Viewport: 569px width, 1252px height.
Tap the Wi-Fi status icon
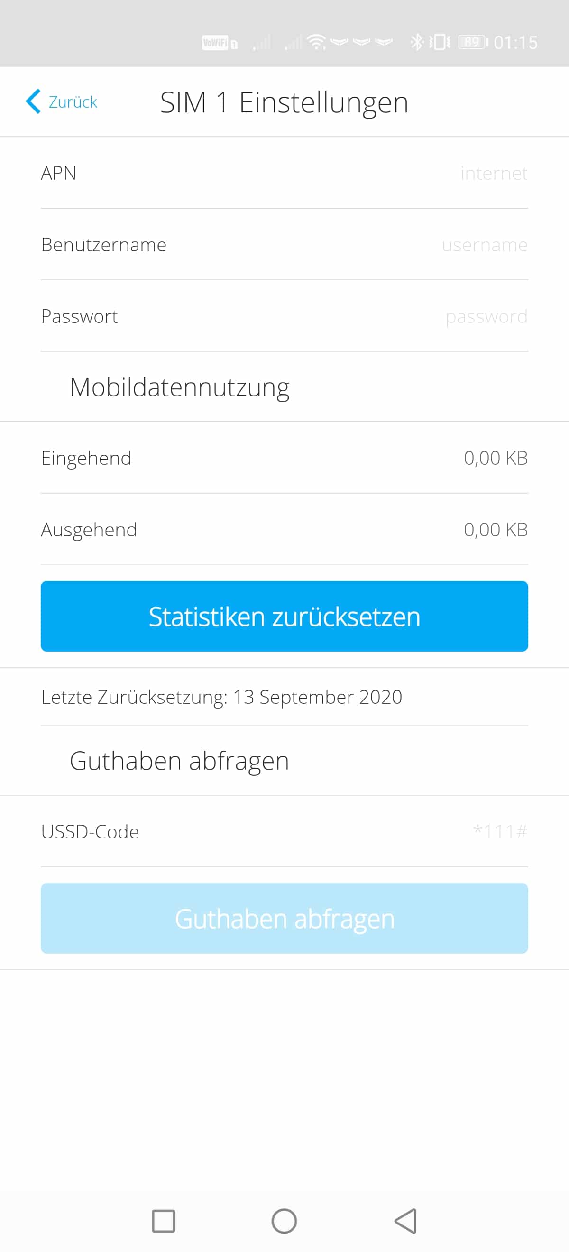coord(316,42)
